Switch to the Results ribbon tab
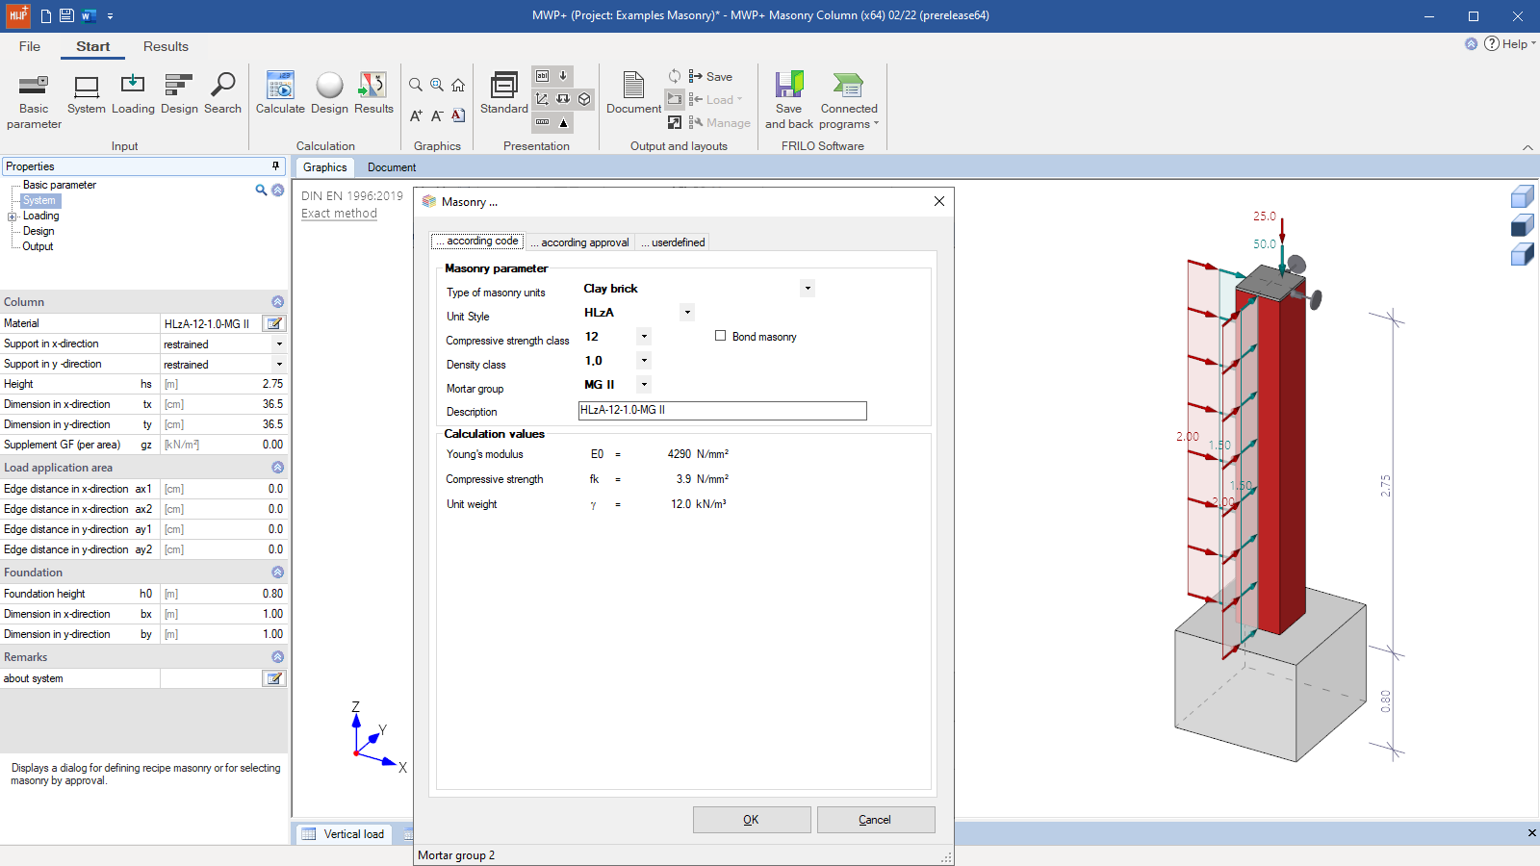Image resolution: width=1540 pixels, height=866 pixels. (166, 46)
